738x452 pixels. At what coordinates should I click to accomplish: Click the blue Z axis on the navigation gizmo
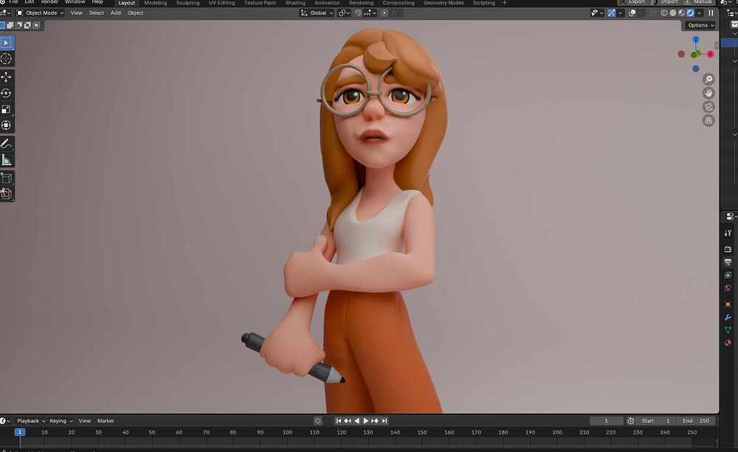pyautogui.click(x=696, y=40)
